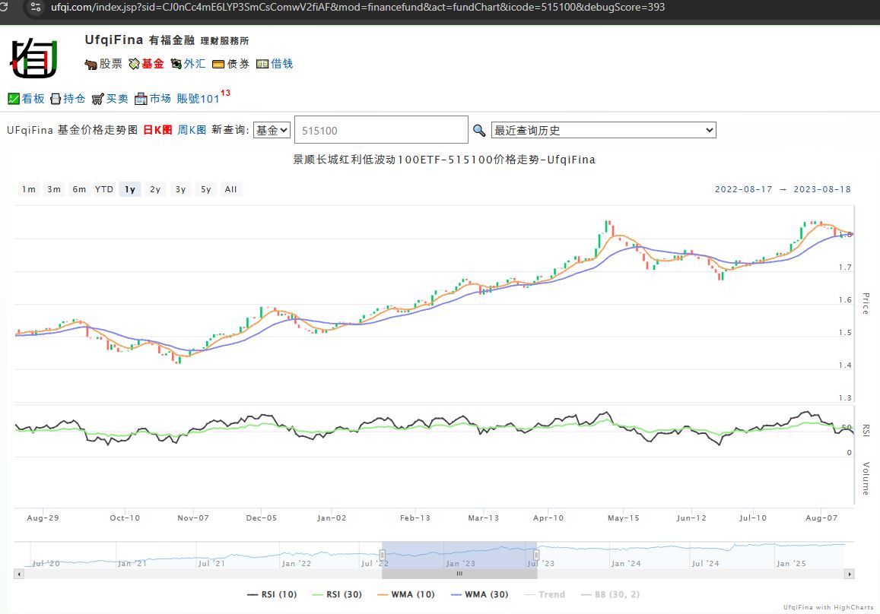Image resolution: width=880 pixels, height=614 pixels.
Task: Expand the 最近查询历史 history dropdown
Action: click(603, 130)
